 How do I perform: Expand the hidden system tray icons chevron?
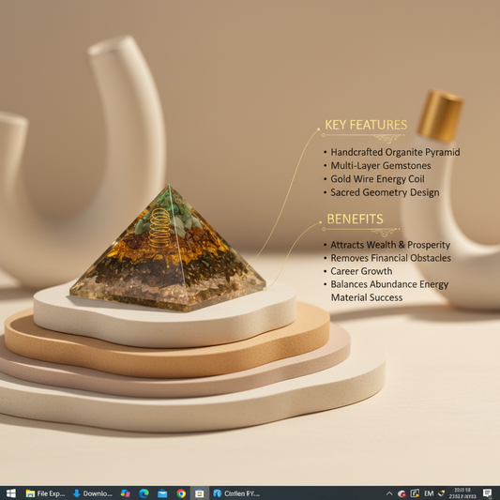pos(389,493)
